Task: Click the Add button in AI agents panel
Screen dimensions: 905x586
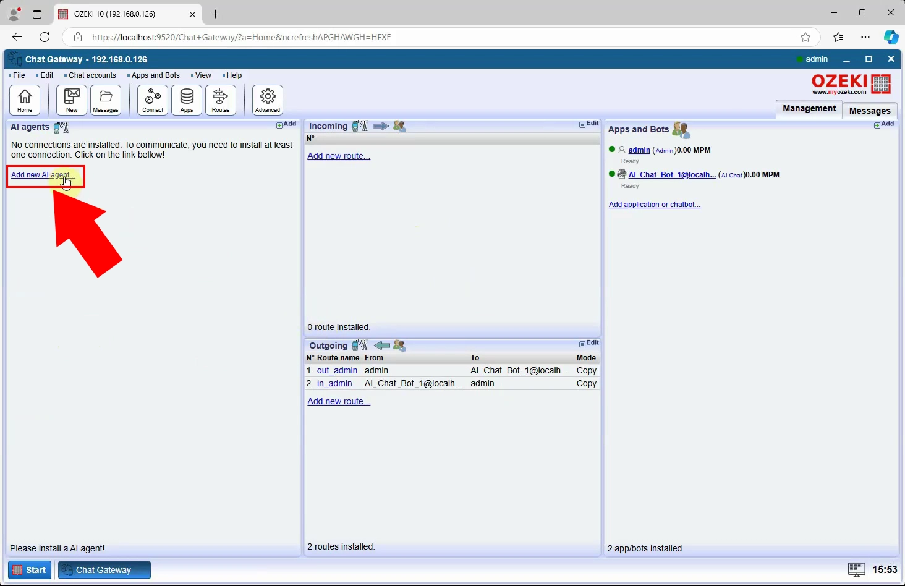Action: (x=286, y=124)
